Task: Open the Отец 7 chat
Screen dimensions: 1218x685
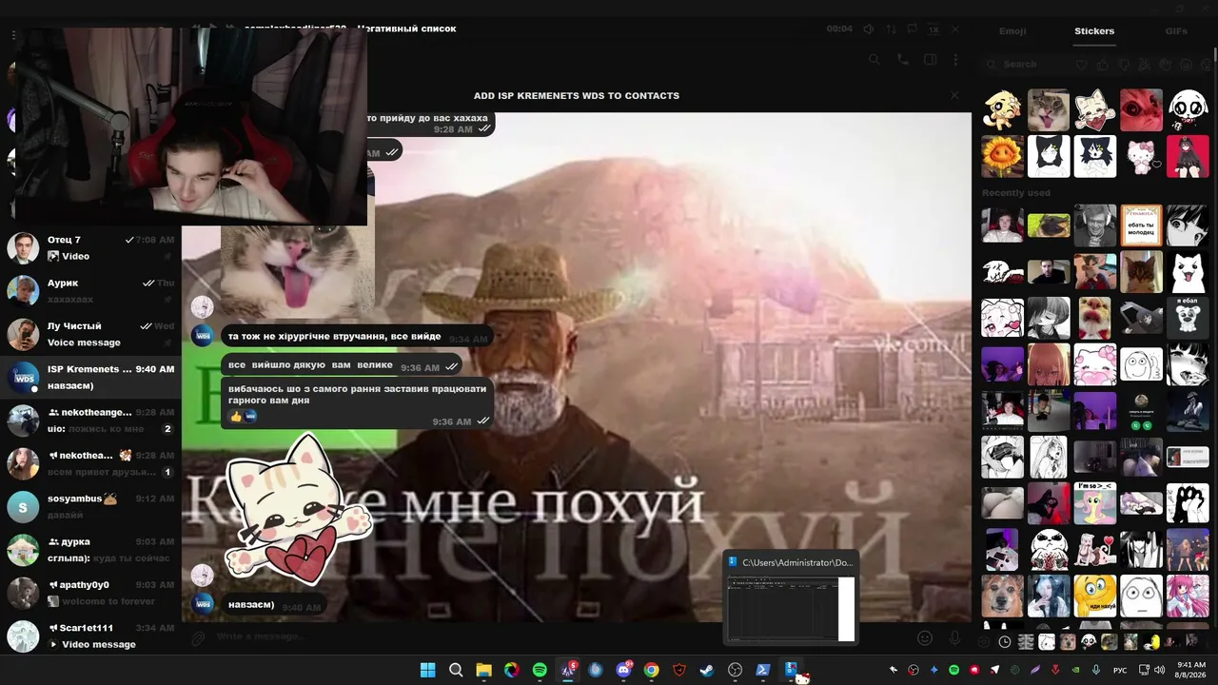Action: click(90, 247)
